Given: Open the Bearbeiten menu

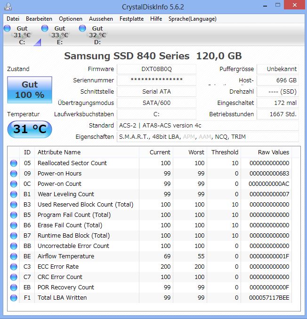Looking at the screenshot, I should click(x=39, y=19).
